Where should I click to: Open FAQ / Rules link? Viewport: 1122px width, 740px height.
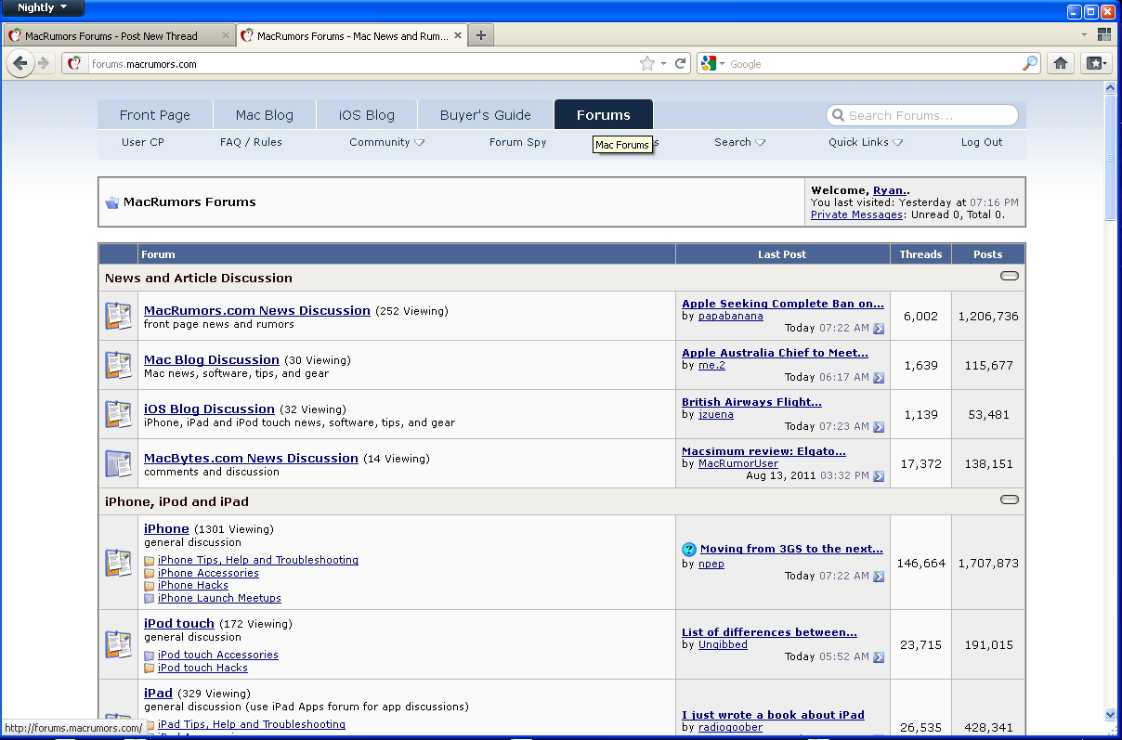(251, 142)
